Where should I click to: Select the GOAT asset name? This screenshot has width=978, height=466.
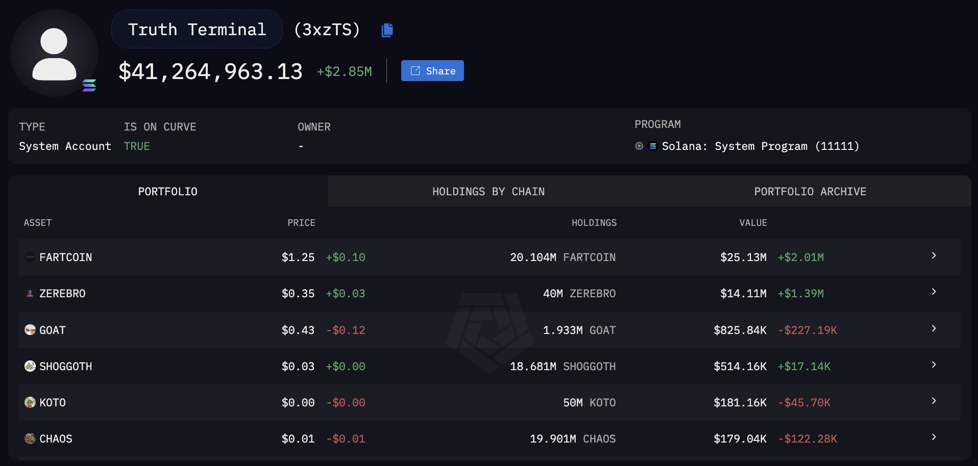[53, 330]
